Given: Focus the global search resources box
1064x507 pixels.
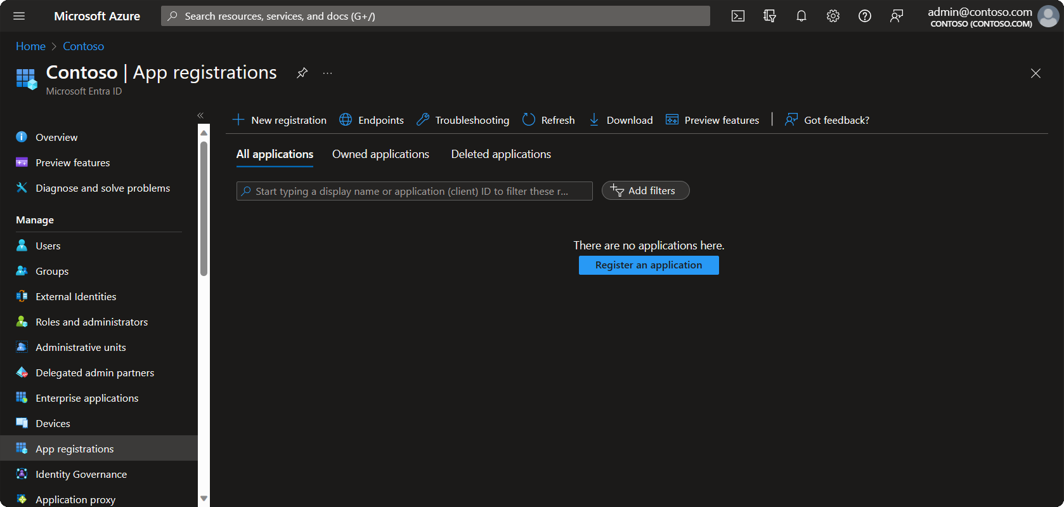Looking at the screenshot, I should point(436,16).
